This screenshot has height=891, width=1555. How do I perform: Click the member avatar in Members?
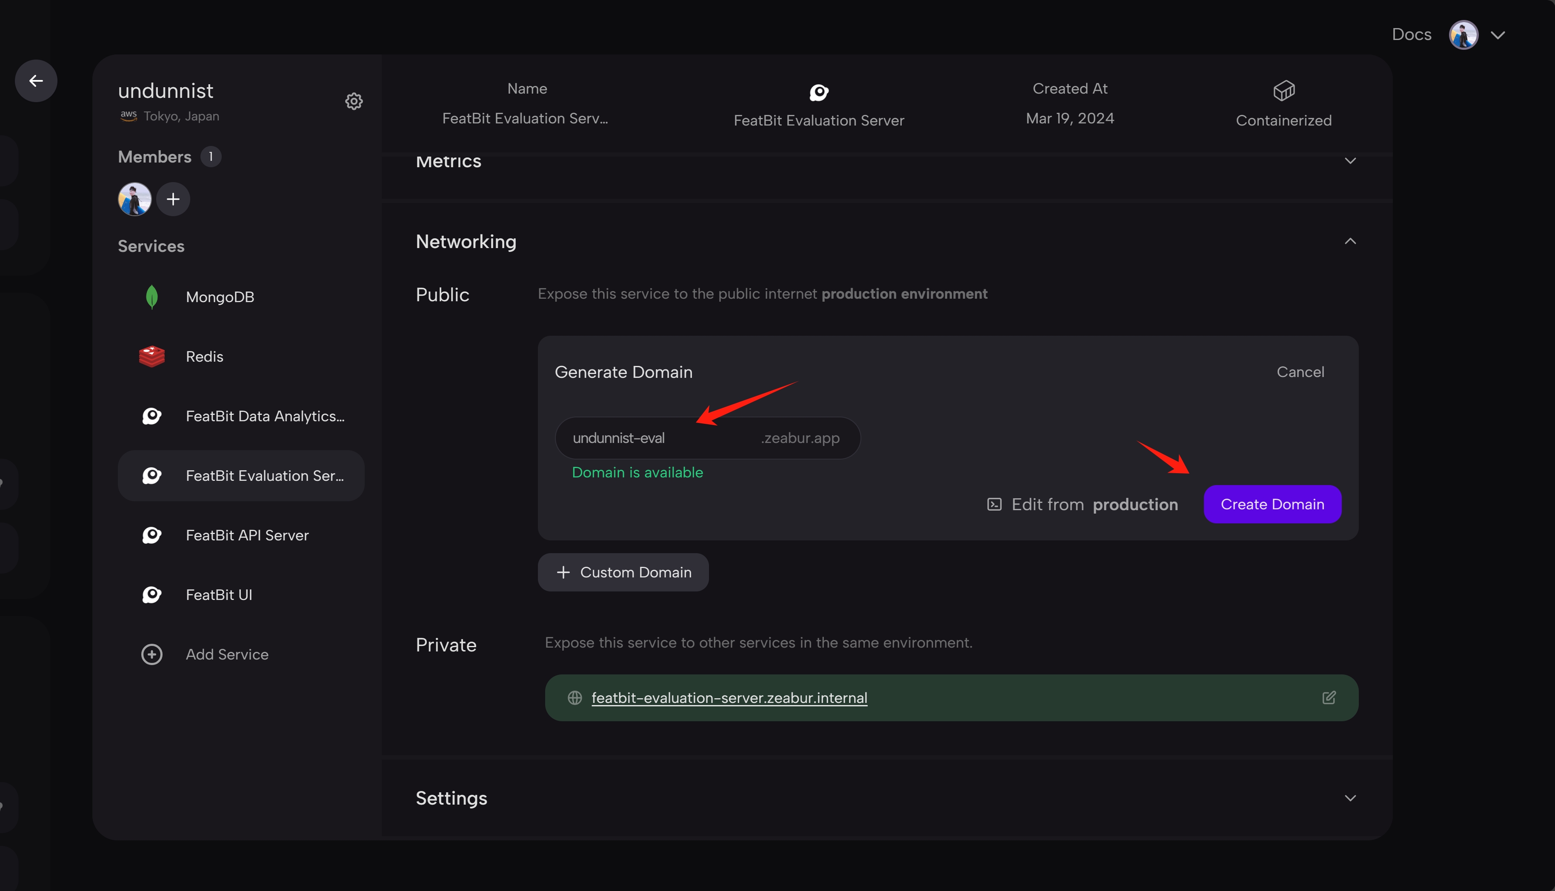click(134, 199)
